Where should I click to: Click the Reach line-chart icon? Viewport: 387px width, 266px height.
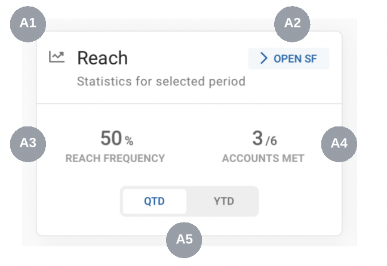pyautogui.click(x=57, y=57)
